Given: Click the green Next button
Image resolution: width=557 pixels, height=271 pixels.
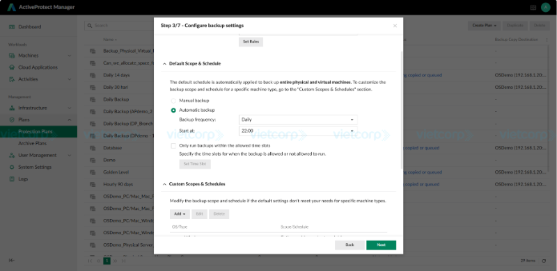Looking at the screenshot, I should click(x=381, y=245).
